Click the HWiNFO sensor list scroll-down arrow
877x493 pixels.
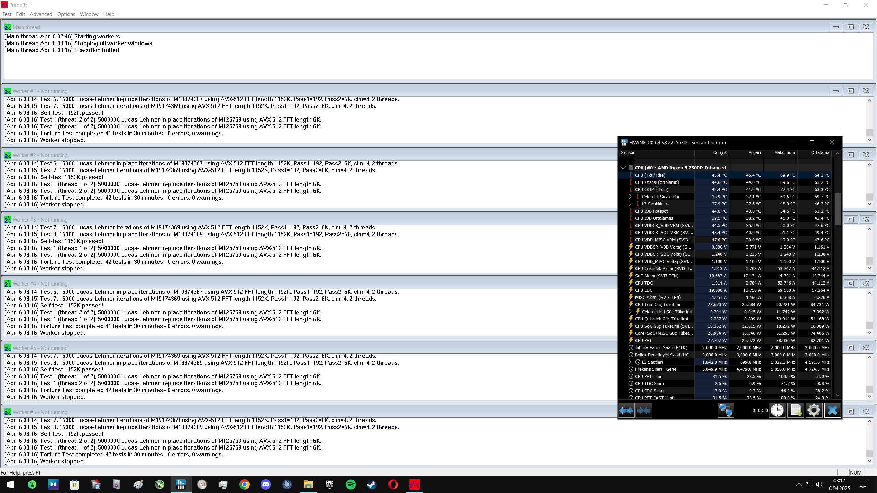tap(837, 395)
